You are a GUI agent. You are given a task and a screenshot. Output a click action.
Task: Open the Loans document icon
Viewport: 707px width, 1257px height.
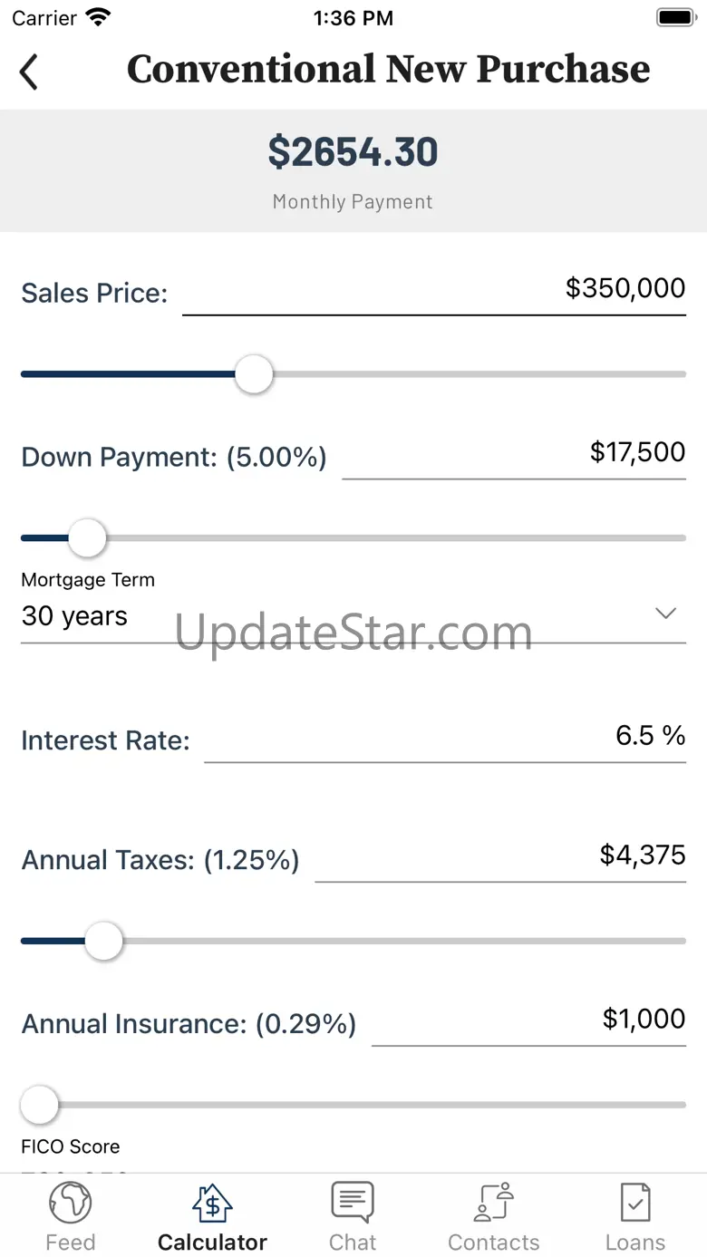[x=635, y=1204]
